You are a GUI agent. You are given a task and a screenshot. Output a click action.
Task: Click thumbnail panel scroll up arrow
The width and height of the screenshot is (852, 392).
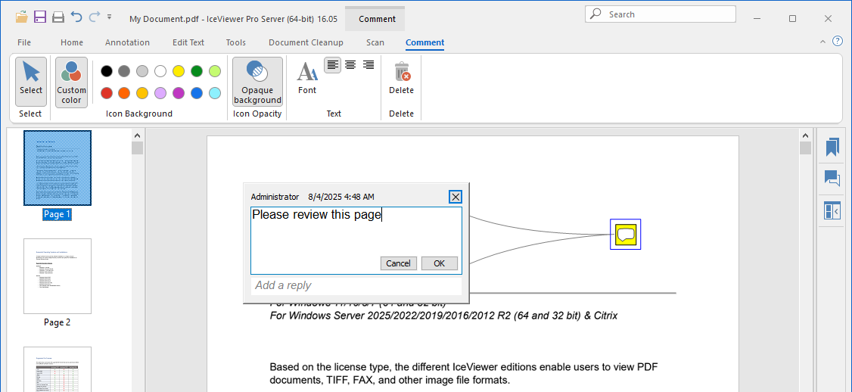pyautogui.click(x=137, y=135)
